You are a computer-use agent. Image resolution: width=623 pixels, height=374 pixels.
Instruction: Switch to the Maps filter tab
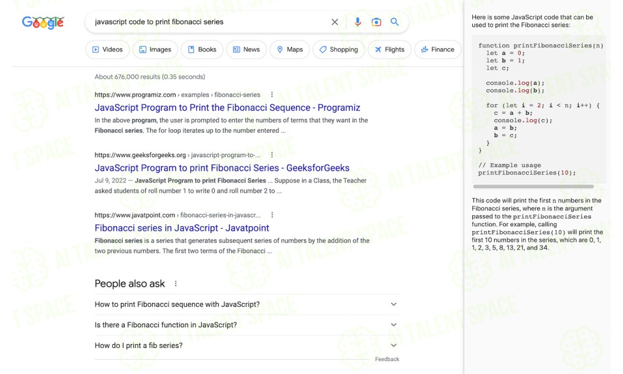click(290, 49)
